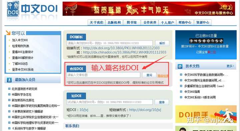240x131 pixels.
Task: Click the 中文DOI logo icon
Action: coord(13,9)
